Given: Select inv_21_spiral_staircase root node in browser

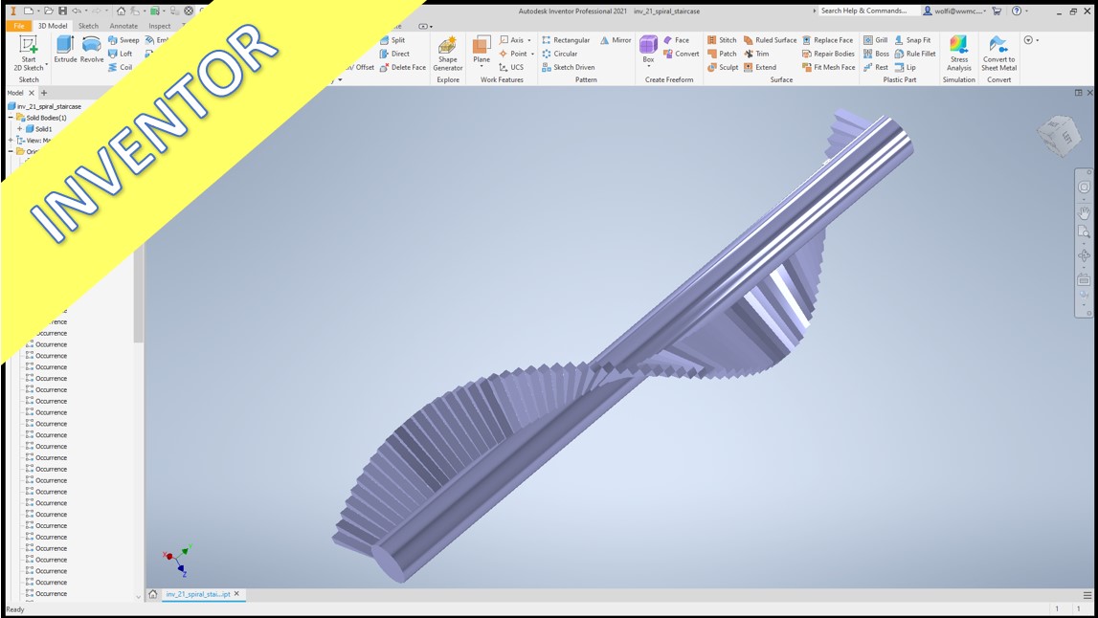Looking at the screenshot, I should pos(44,106).
